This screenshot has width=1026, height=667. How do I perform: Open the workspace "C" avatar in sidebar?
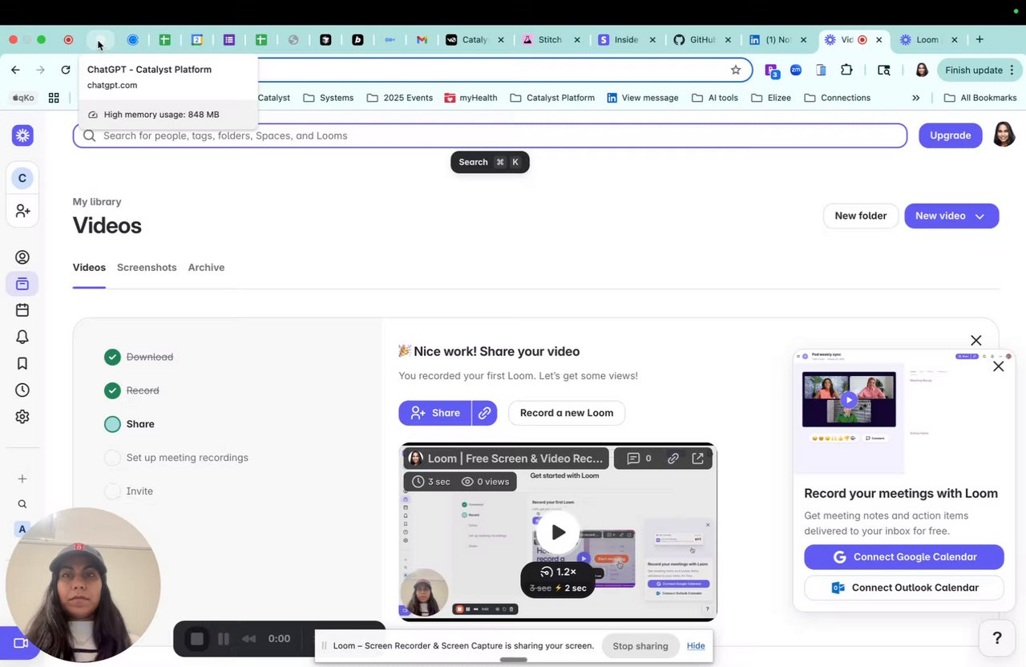22,178
